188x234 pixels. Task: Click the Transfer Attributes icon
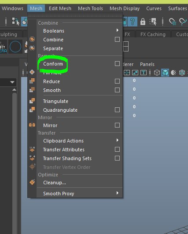tap(32, 149)
